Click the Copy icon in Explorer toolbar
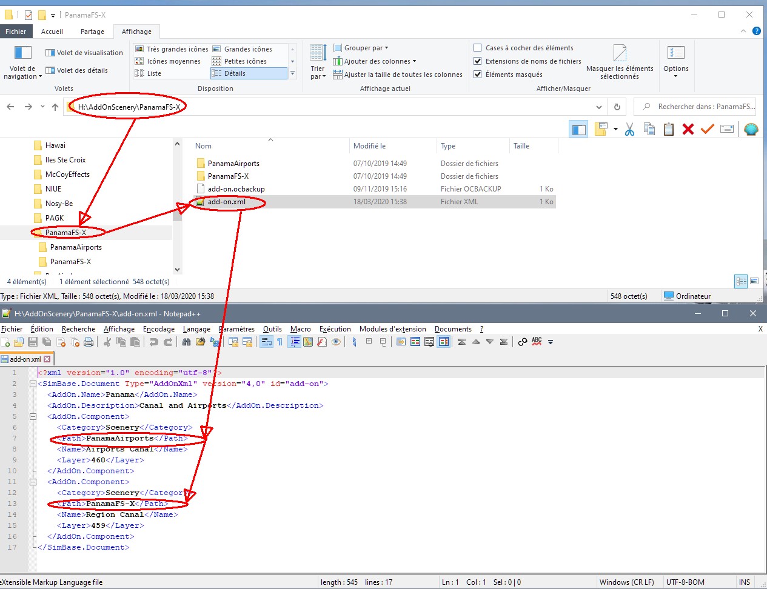 coord(649,129)
